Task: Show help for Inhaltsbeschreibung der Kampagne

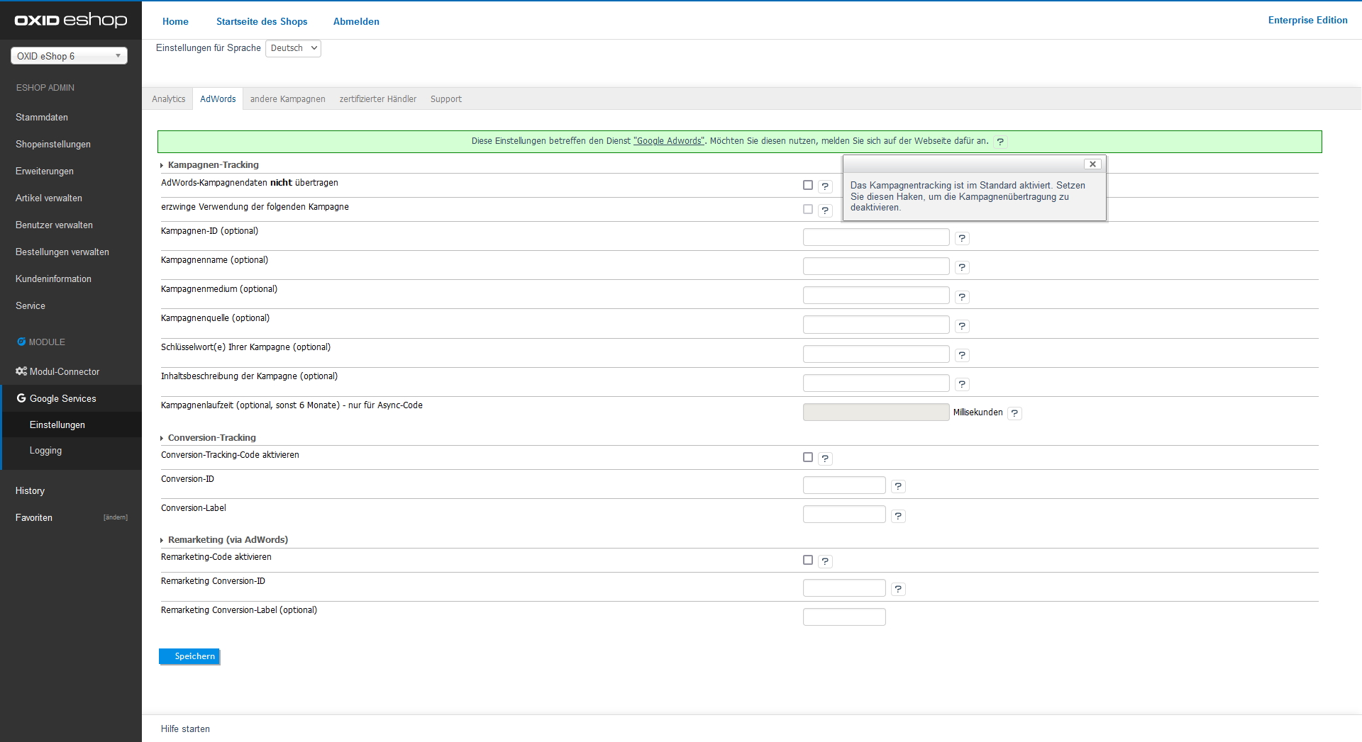Action: click(962, 384)
